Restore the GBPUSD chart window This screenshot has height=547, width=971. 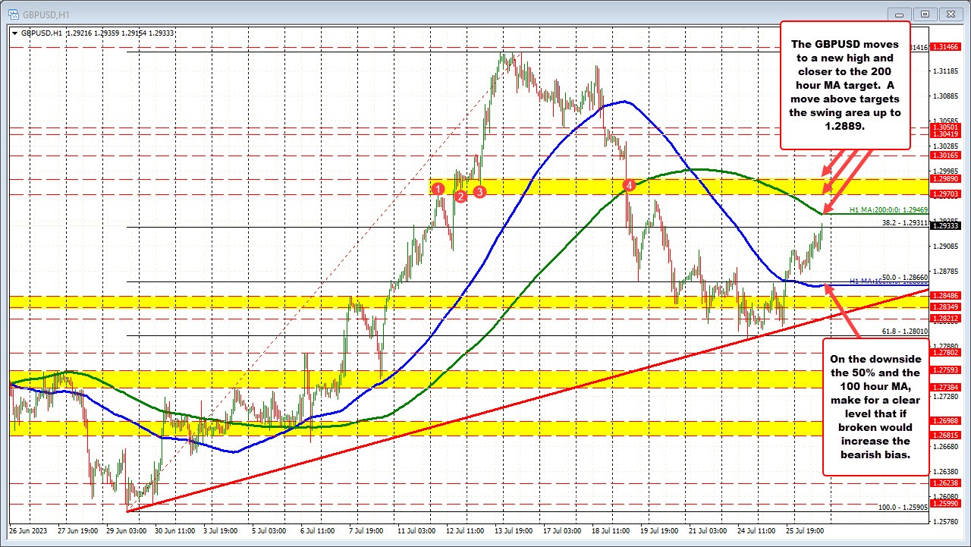(925, 14)
